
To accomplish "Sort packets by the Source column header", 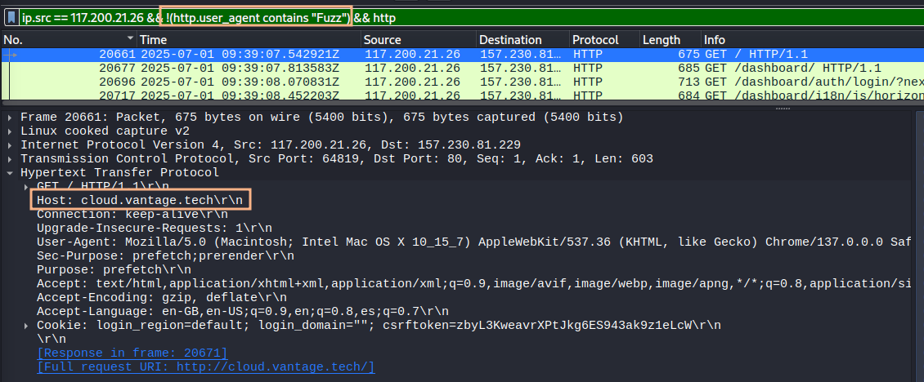I will [419, 40].
